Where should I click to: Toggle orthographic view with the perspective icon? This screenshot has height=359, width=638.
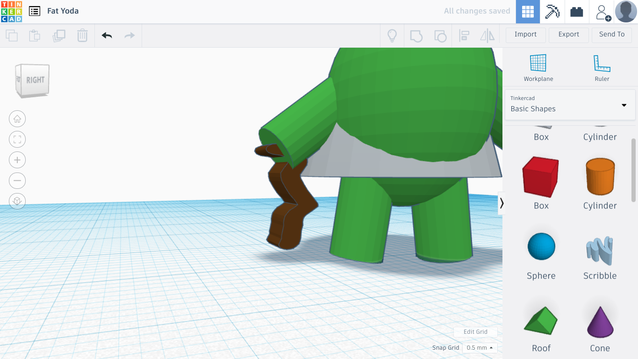[x=17, y=201]
